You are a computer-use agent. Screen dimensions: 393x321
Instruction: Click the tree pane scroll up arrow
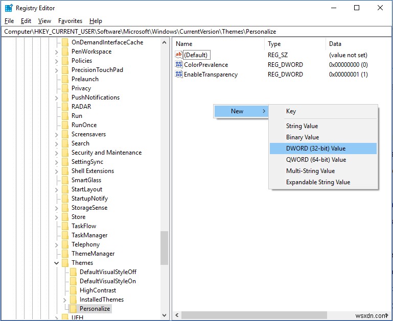[164, 42]
